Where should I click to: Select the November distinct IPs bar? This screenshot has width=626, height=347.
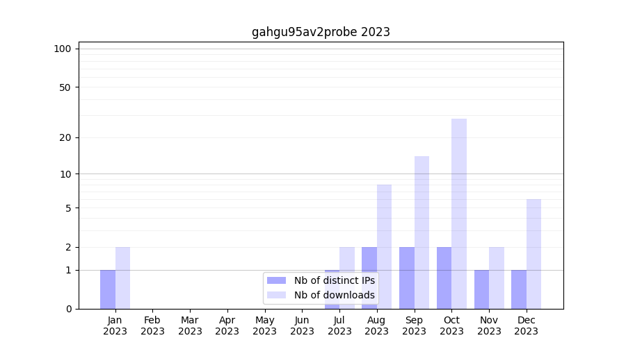point(481,289)
